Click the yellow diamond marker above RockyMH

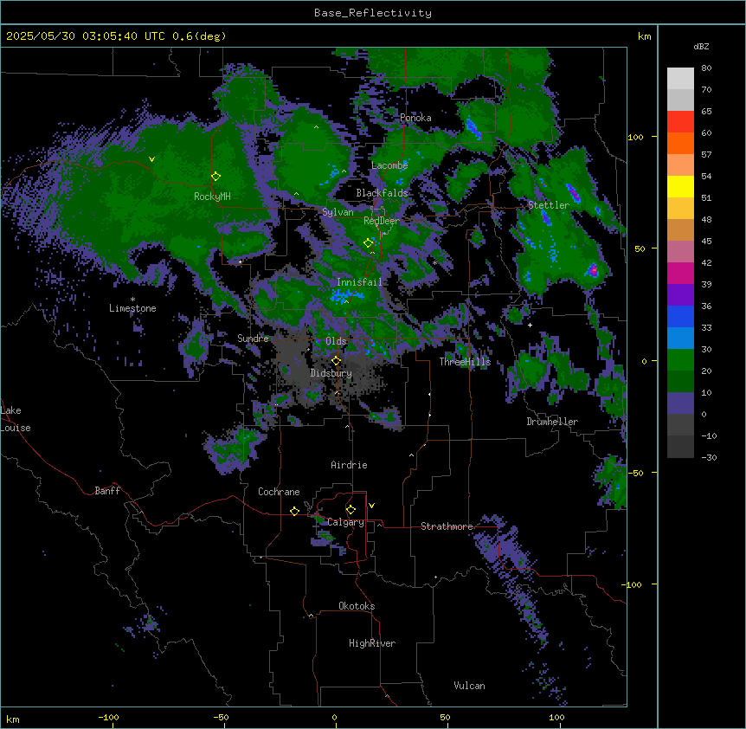215,177
